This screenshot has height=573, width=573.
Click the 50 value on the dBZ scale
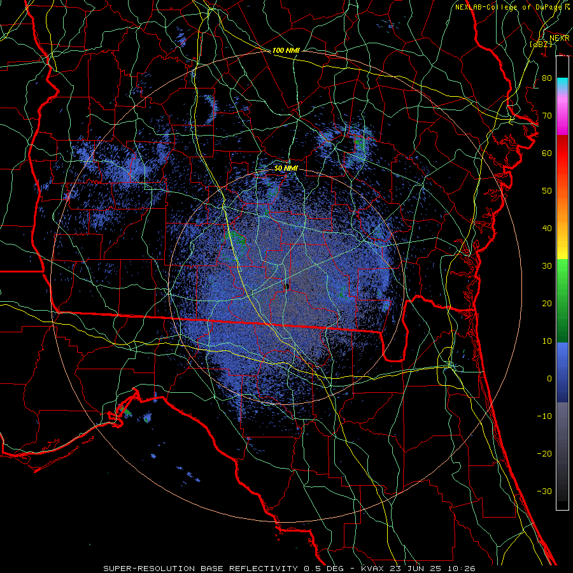(547, 191)
